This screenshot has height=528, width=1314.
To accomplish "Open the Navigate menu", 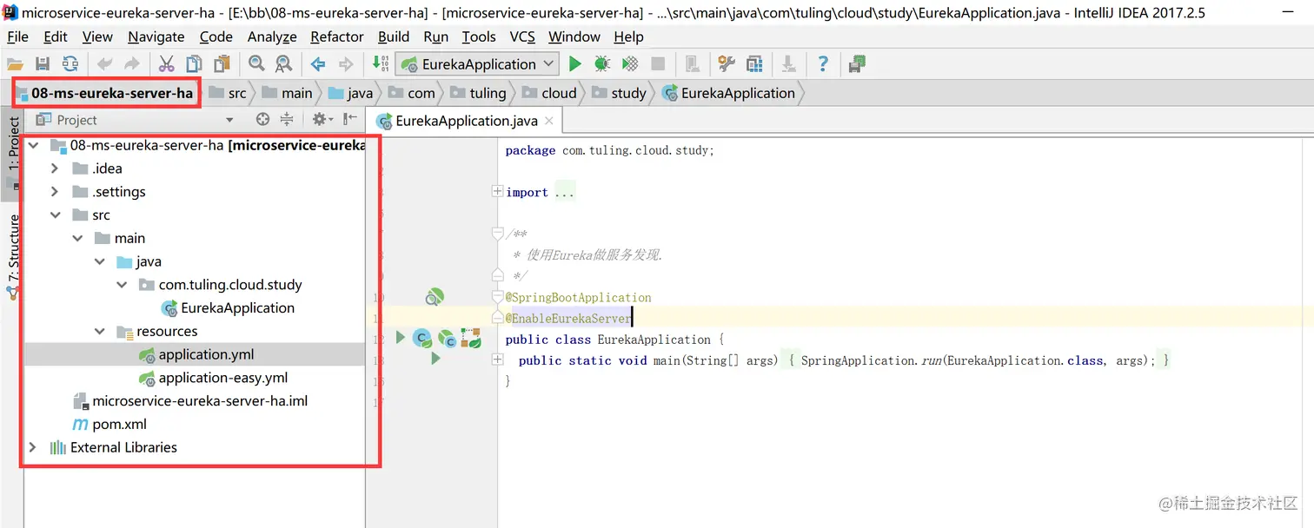I will (156, 36).
